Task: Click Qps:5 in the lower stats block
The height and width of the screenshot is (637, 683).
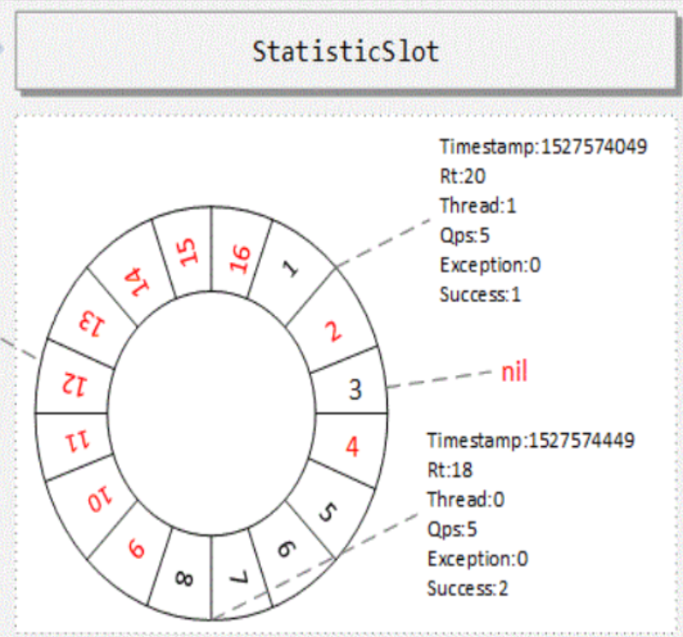Action: pyautogui.click(x=452, y=529)
